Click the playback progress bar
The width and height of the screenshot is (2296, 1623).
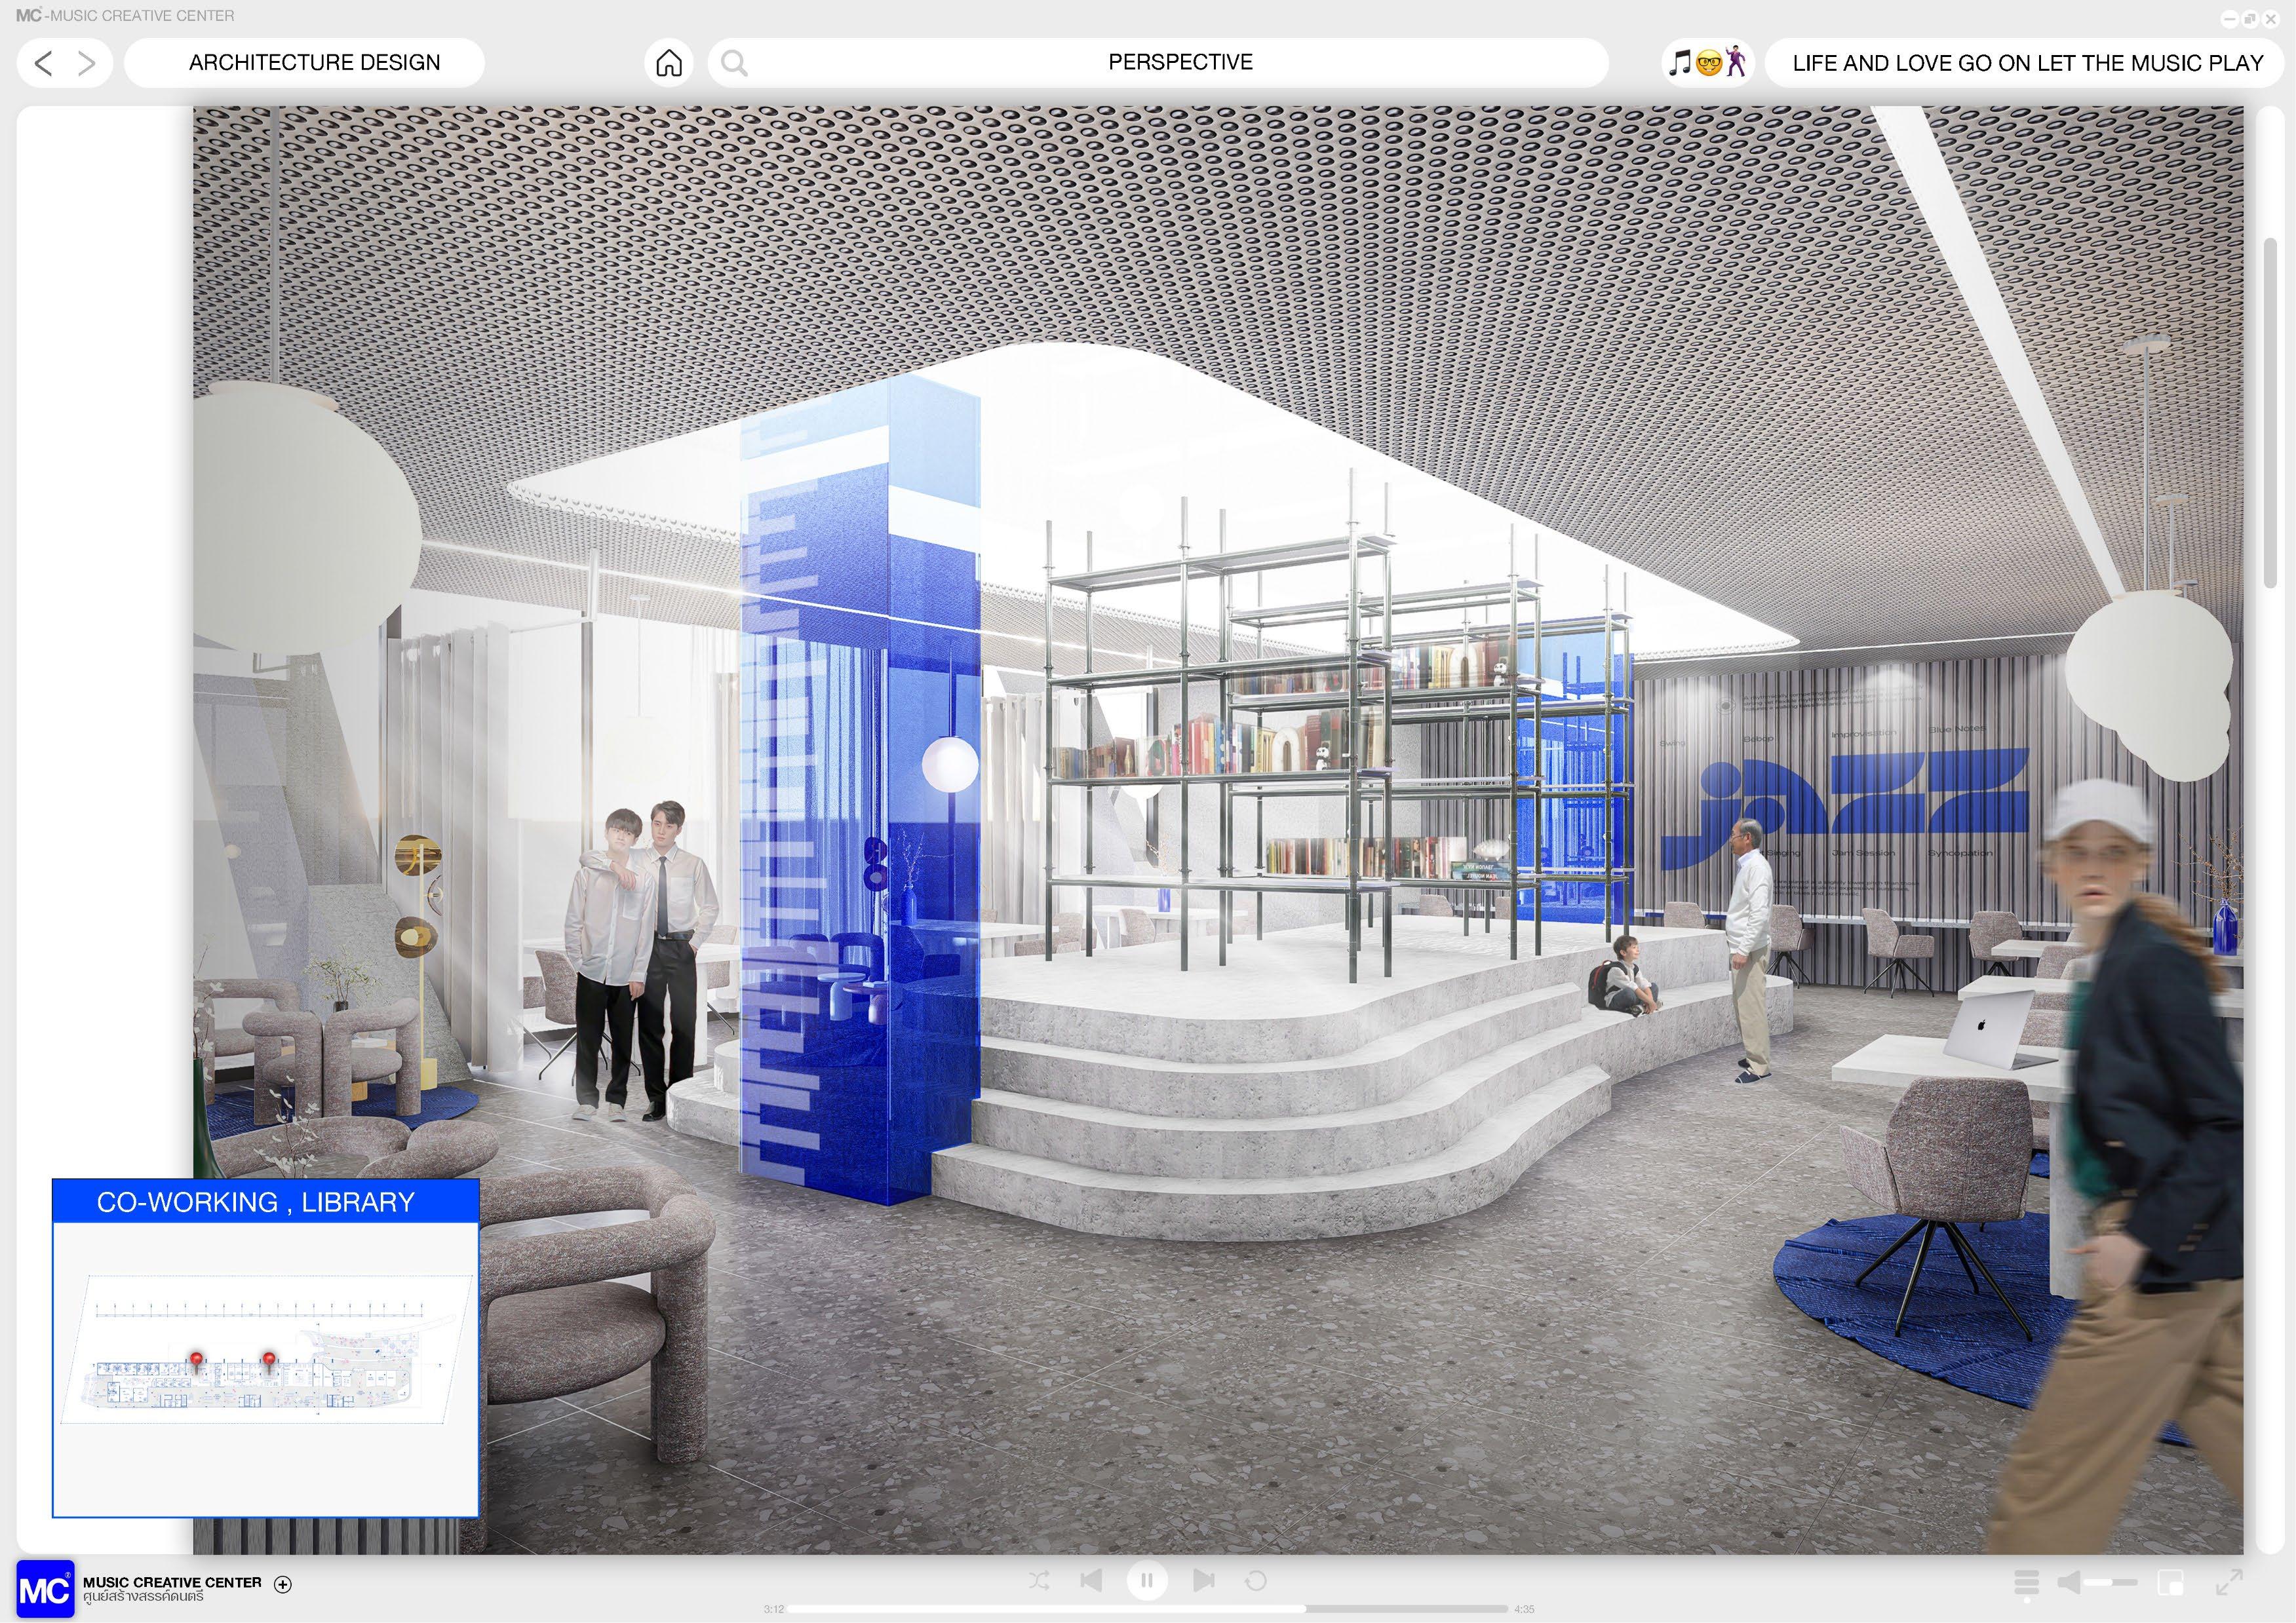coord(1147,1609)
